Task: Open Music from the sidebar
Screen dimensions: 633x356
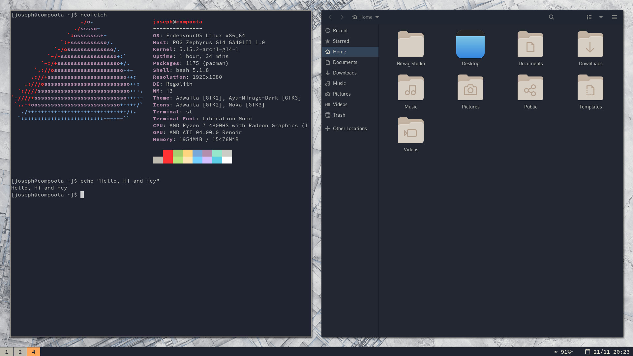Action: click(350, 83)
